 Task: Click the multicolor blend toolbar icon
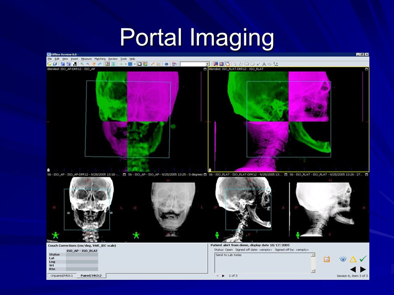pos(145,64)
